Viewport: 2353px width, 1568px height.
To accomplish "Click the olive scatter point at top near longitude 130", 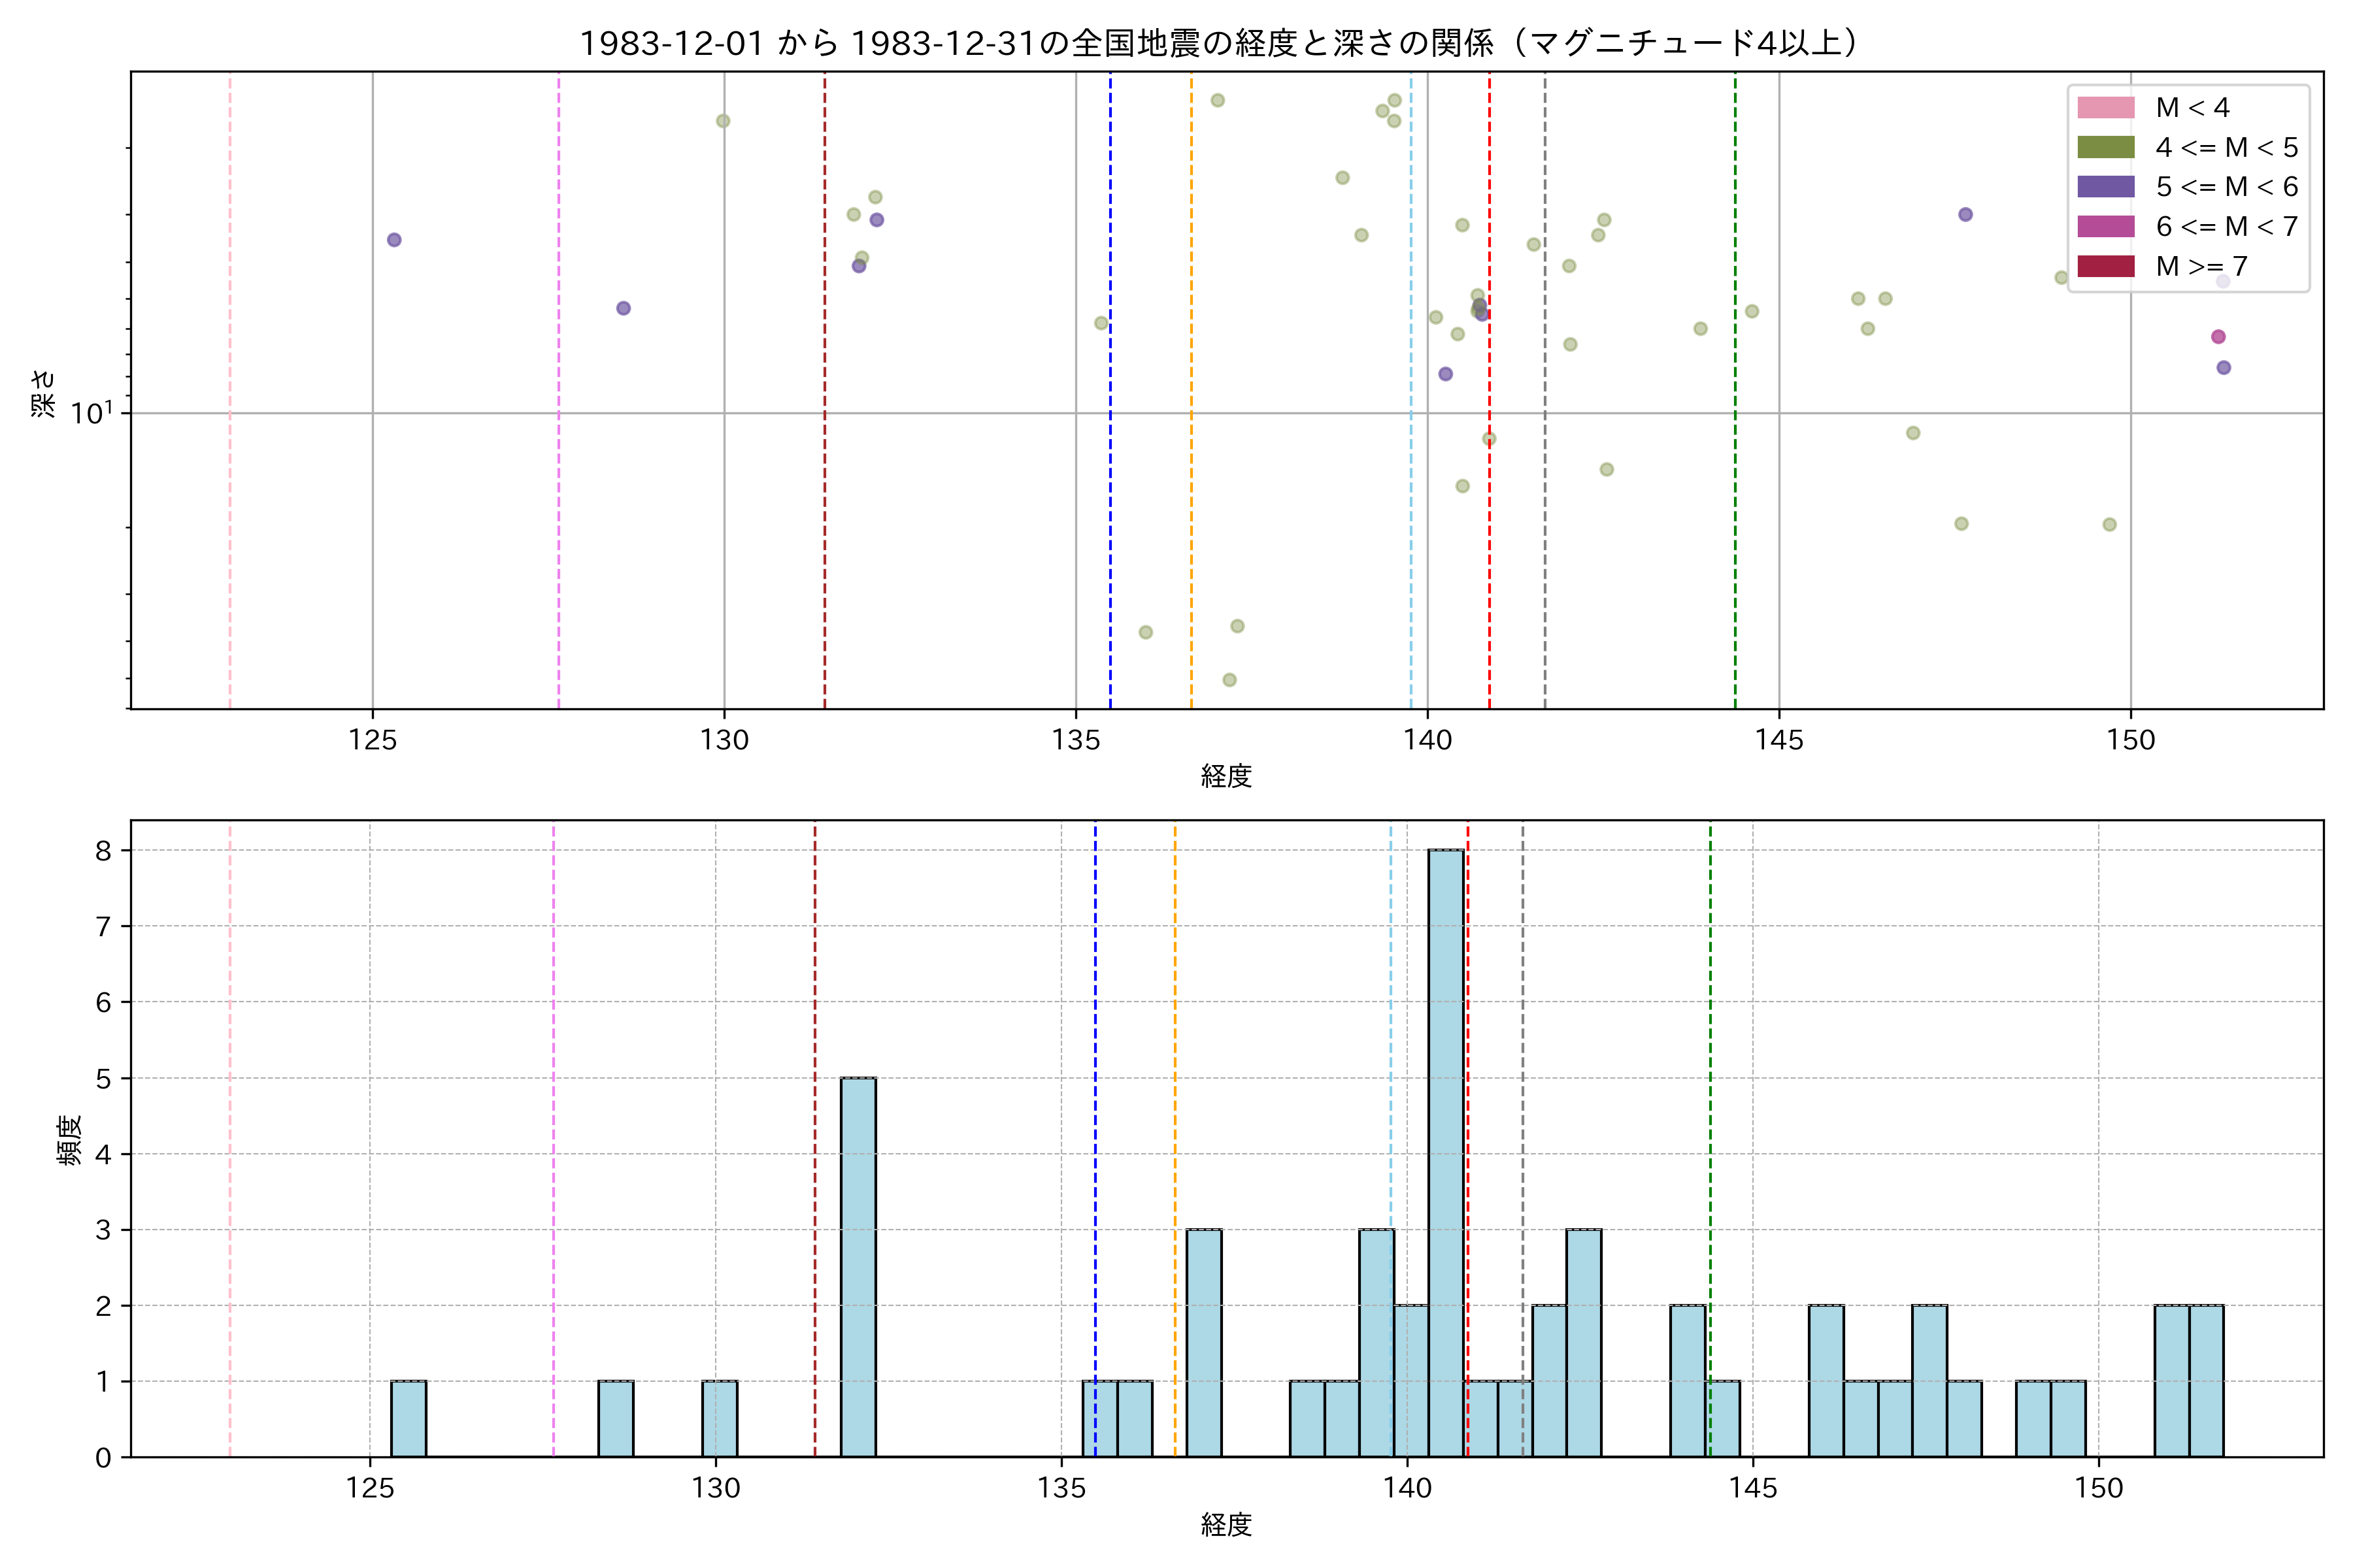I will (724, 121).
